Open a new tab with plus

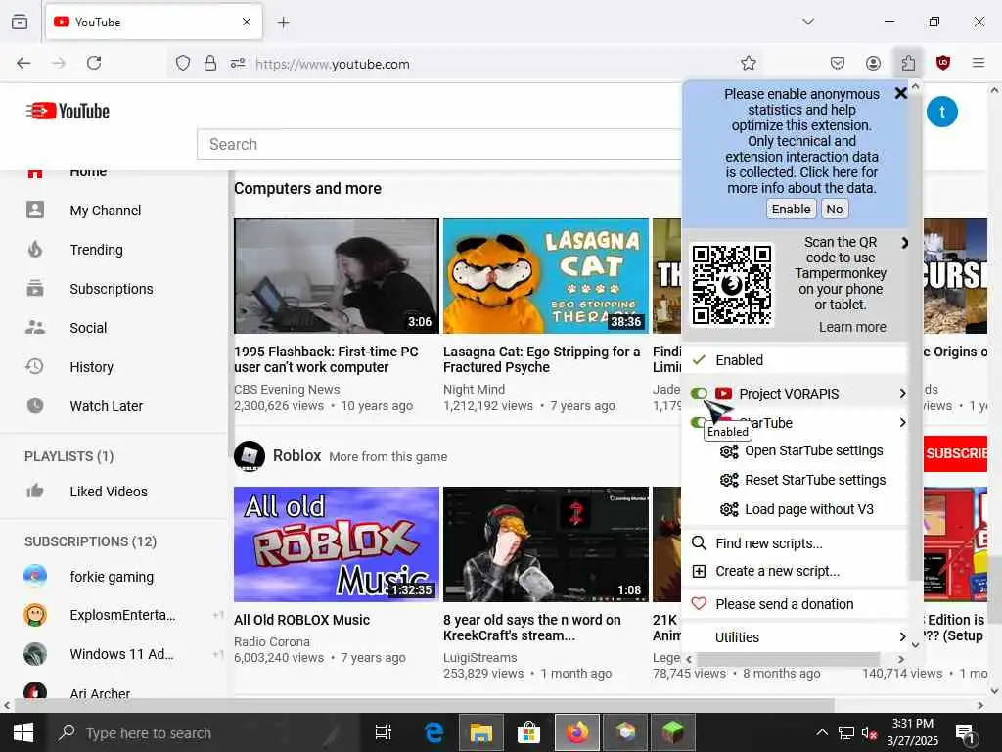click(283, 23)
